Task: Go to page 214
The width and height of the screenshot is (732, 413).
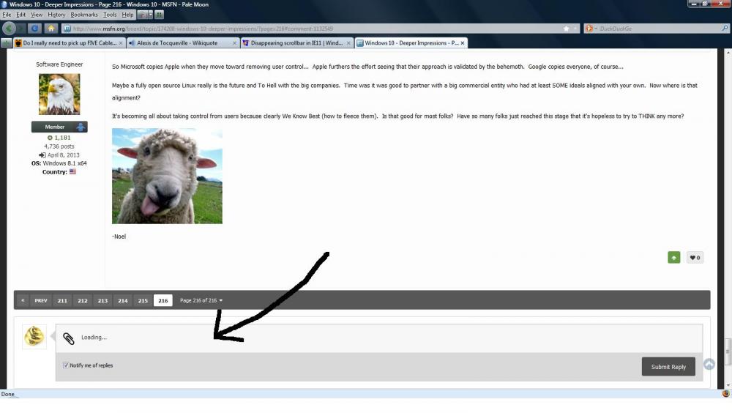Action: coord(123,300)
